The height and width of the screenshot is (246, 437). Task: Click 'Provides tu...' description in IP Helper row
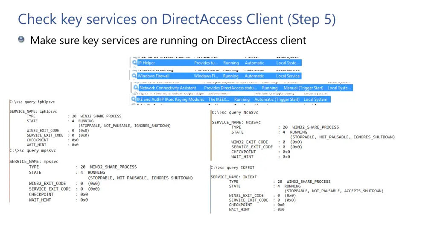click(206, 63)
